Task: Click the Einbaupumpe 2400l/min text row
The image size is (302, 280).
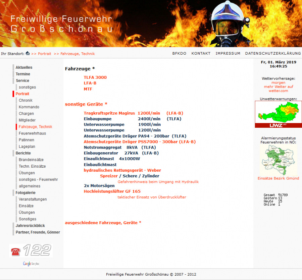Action: point(133,119)
